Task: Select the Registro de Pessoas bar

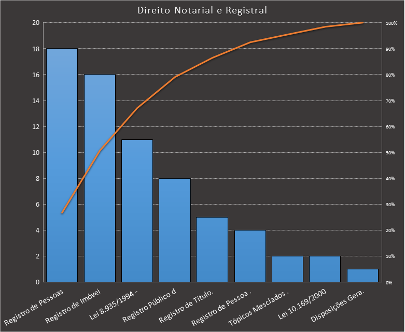Action: click(62, 166)
